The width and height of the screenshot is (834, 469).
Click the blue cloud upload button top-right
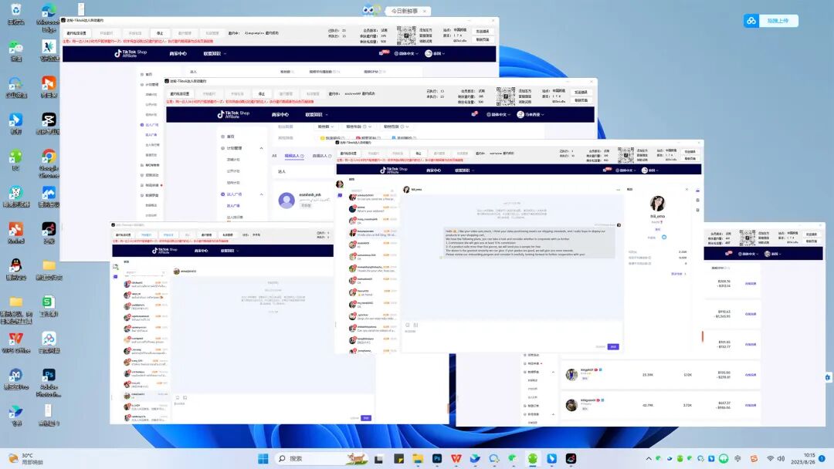click(771, 21)
